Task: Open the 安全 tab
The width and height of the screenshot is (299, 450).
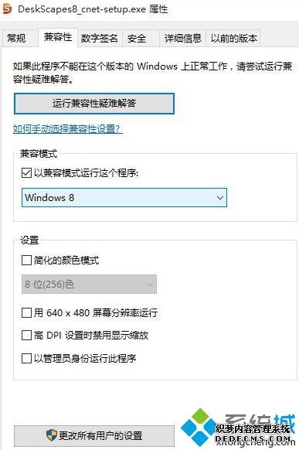Action: (x=137, y=38)
